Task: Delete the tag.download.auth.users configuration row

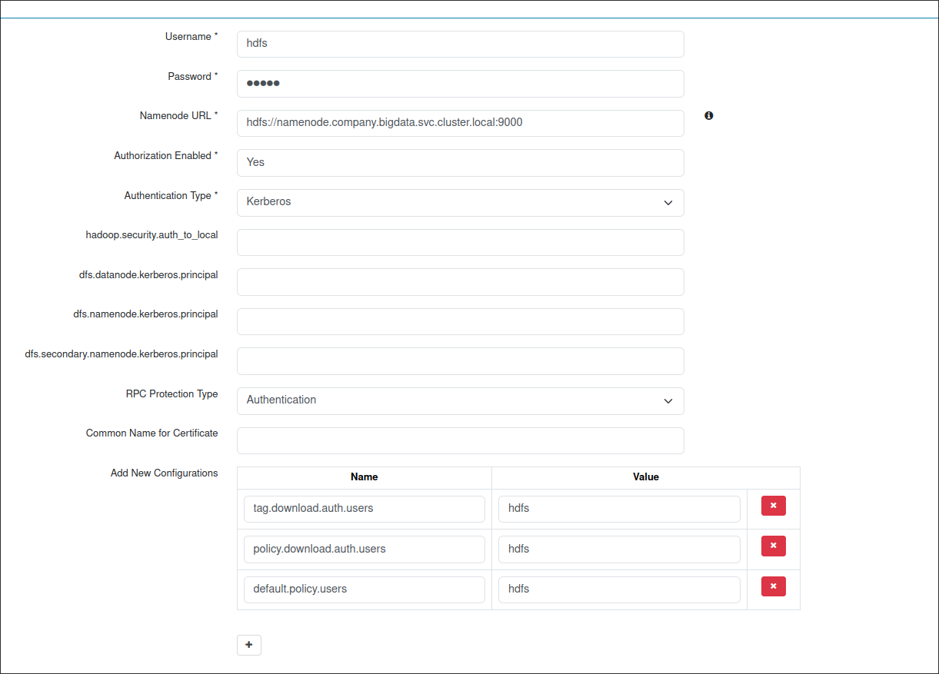Action: coord(773,506)
